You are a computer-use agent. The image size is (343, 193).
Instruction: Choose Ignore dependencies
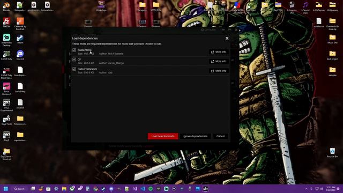click(195, 136)
